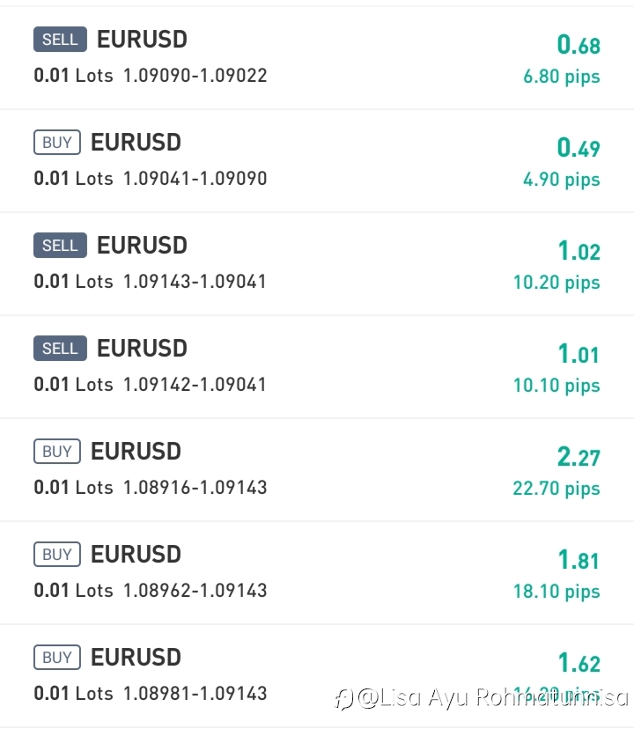This screenshot has width=634, height=736.
Task: Select the trade with prices 1.09143-1.09041
Action: pyautogui.click(x=317, y=264)
